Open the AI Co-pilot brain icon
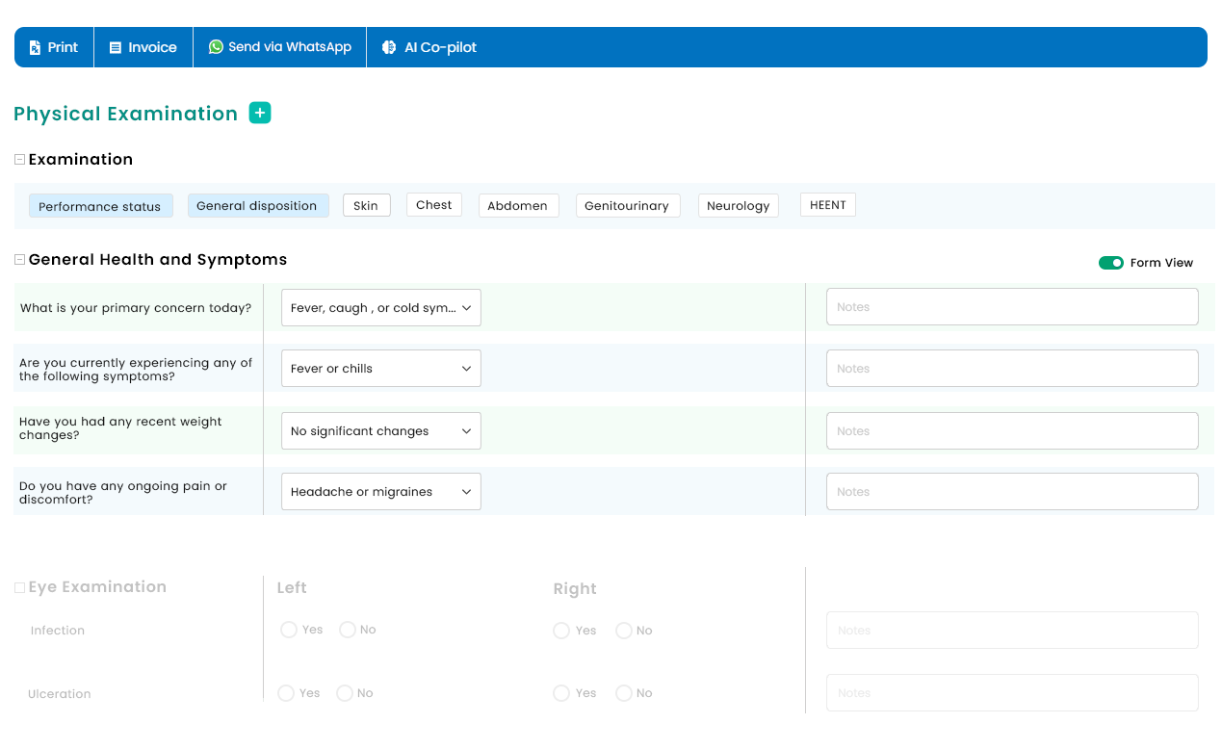 (389, 47)
